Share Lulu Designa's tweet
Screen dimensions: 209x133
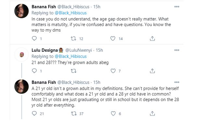pos(152,71)
